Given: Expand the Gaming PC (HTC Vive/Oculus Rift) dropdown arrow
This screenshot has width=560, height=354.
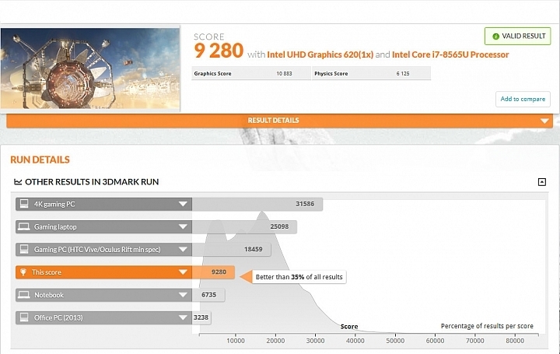Looking at the screenshot, I should tap(183, 249).
